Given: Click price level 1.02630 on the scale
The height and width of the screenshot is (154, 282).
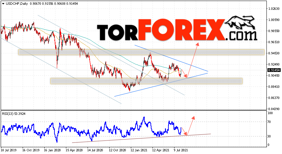Looking at the screenshot, I should click(x=274, y=9).
